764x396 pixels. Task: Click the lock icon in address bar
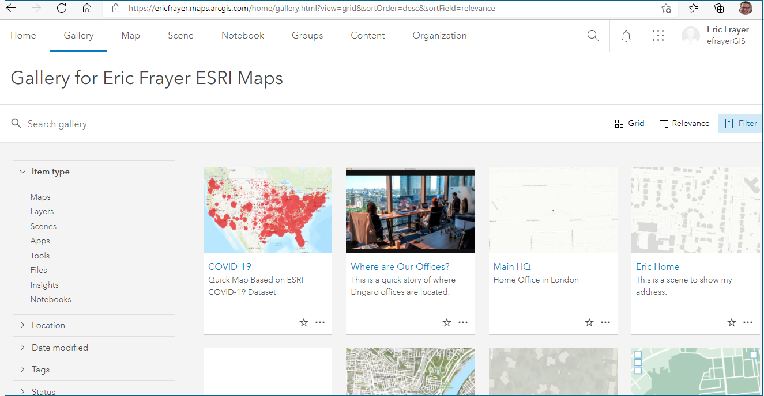(116, 9)
